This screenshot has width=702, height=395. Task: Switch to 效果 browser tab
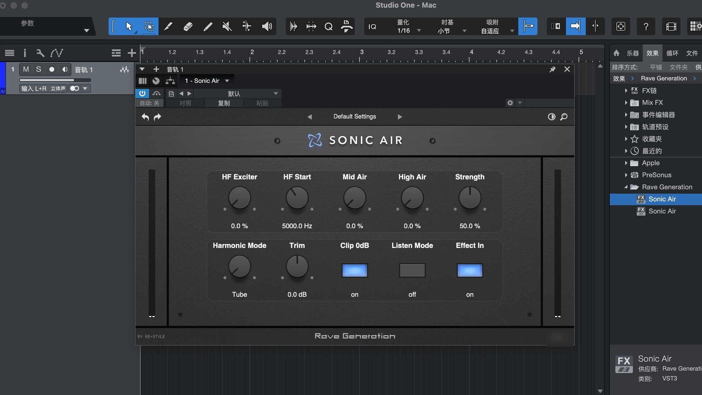652,53
